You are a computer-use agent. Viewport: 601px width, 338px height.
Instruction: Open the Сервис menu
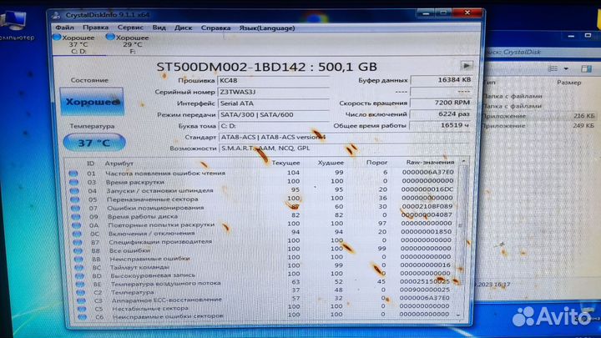click(130, 28)
